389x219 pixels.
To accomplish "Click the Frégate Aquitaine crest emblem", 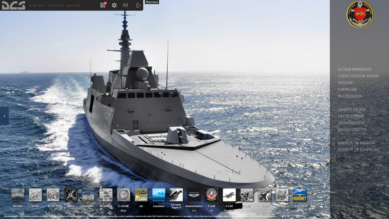I will [360, 14].
